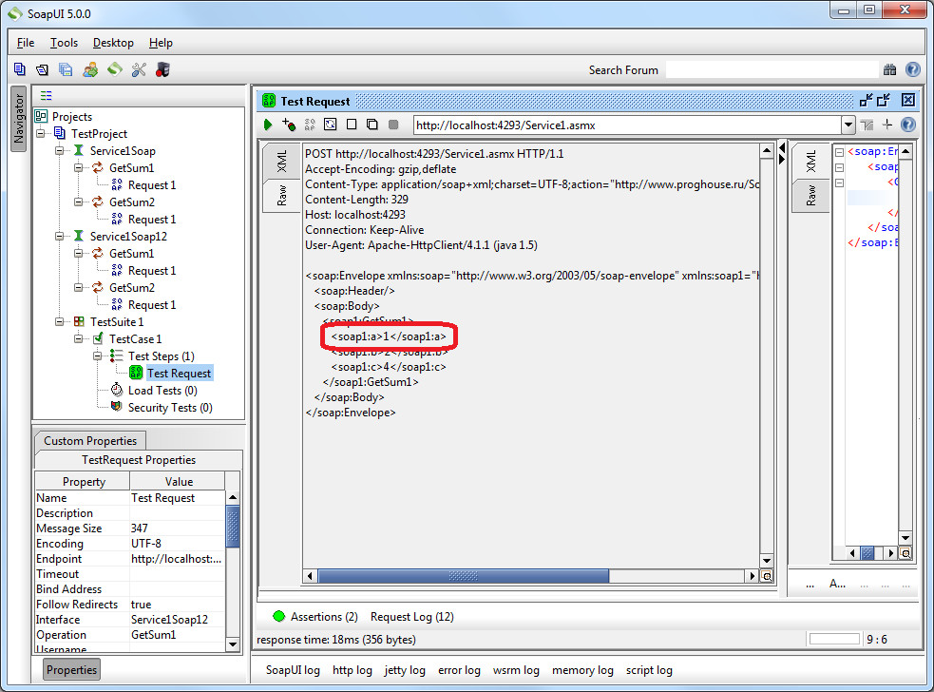Image resolution: width=934 pixels, height=692 pixels.
Task: Open the Request Log (12) tab
Action: [x=412, y=617]
